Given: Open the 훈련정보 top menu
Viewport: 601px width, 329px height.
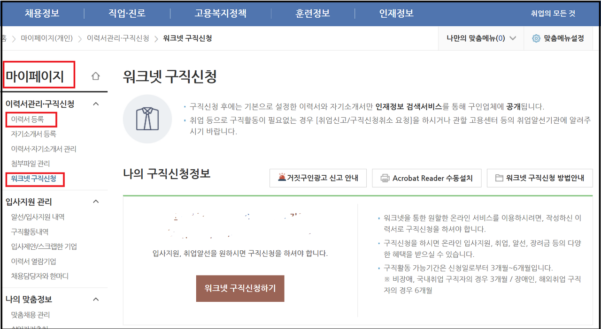Looking at the screenshot, I should tap(313, 13).
